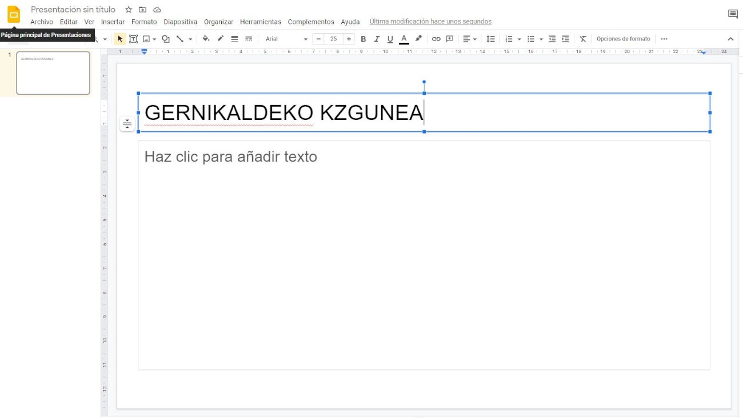The height and width of the screenshot is (418, 743).
Task: Open the Slides home page logo
Action: (14, 14)
